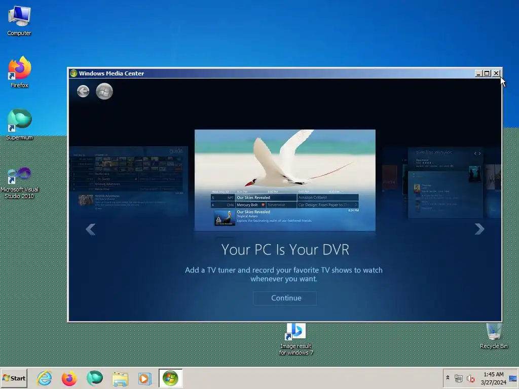Open Media Center green start orb
Image resolution: width=519 pixels, height=389 pixels.
point(104,91)
